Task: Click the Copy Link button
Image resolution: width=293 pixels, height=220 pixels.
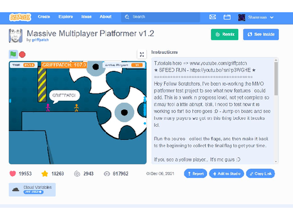Action: coord(261,174)
